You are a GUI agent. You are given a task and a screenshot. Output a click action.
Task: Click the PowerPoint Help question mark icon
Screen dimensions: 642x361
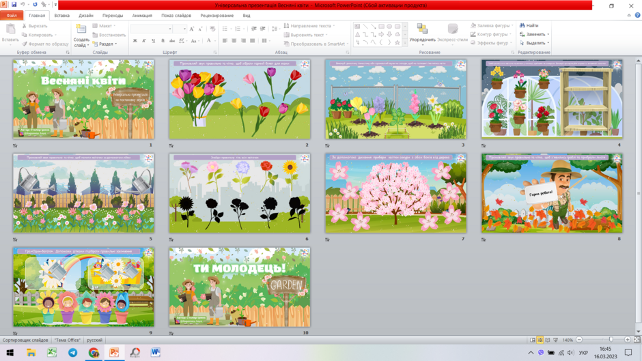pyautogui.click(x=637, y=15)
